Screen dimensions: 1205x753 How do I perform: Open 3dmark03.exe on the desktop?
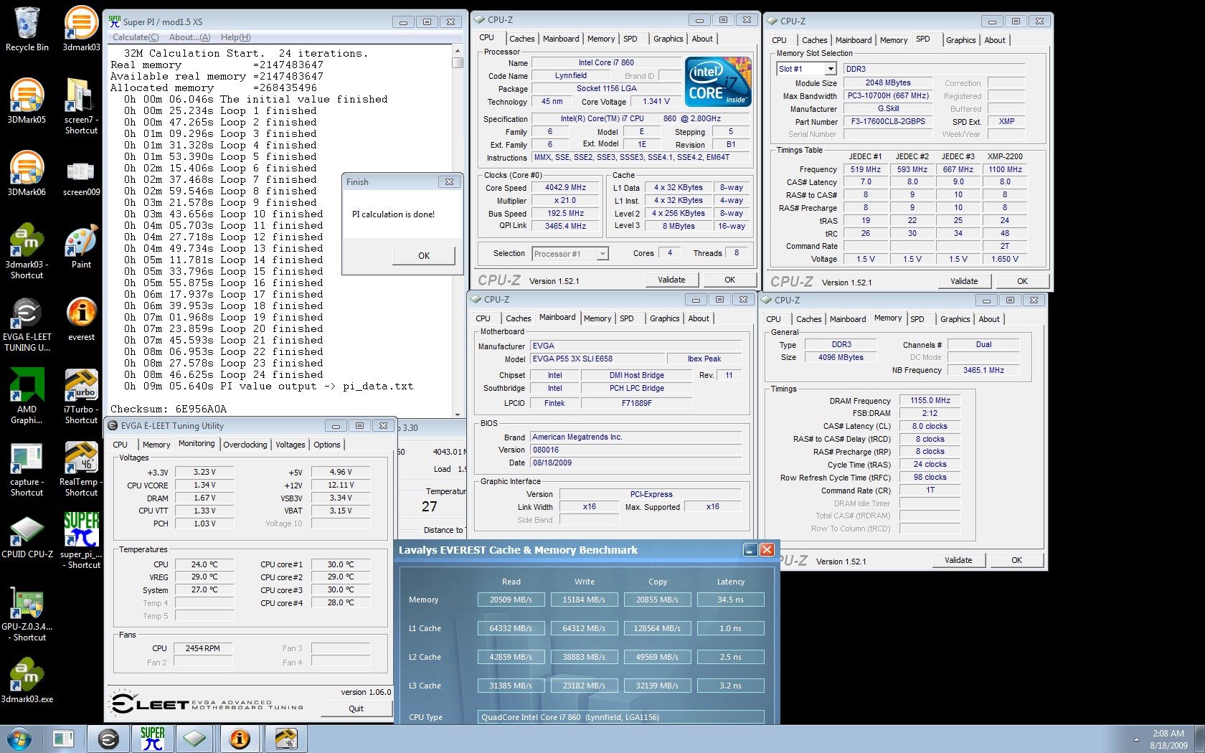click(x=27, y=681)
